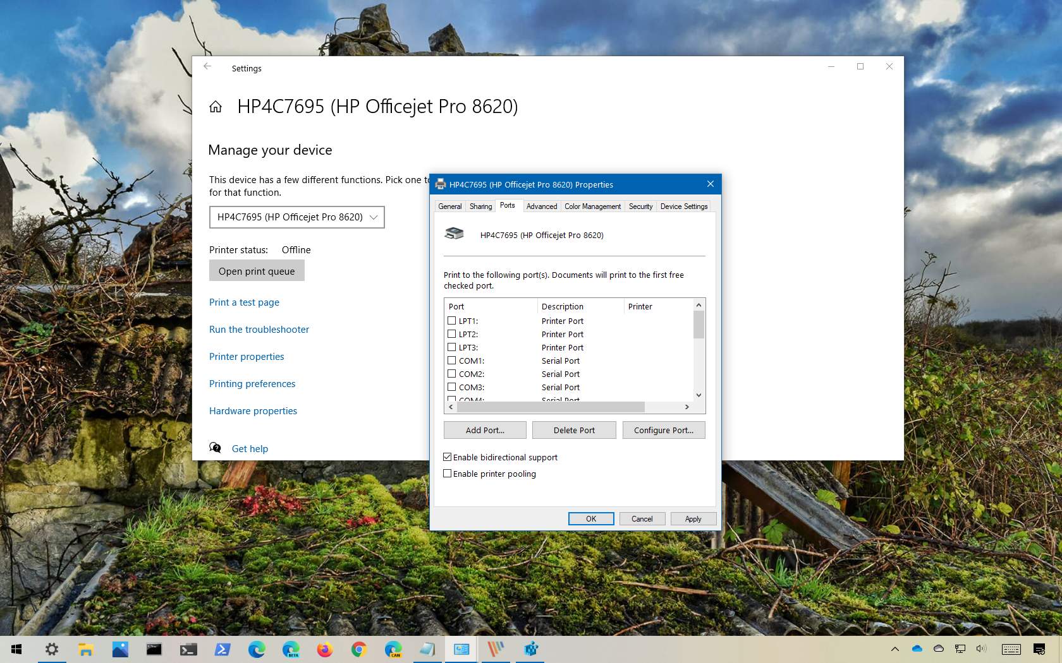Click the printer icon in the Properties dialog
This screenshot has width=1062, height=663.
(455, 234)
